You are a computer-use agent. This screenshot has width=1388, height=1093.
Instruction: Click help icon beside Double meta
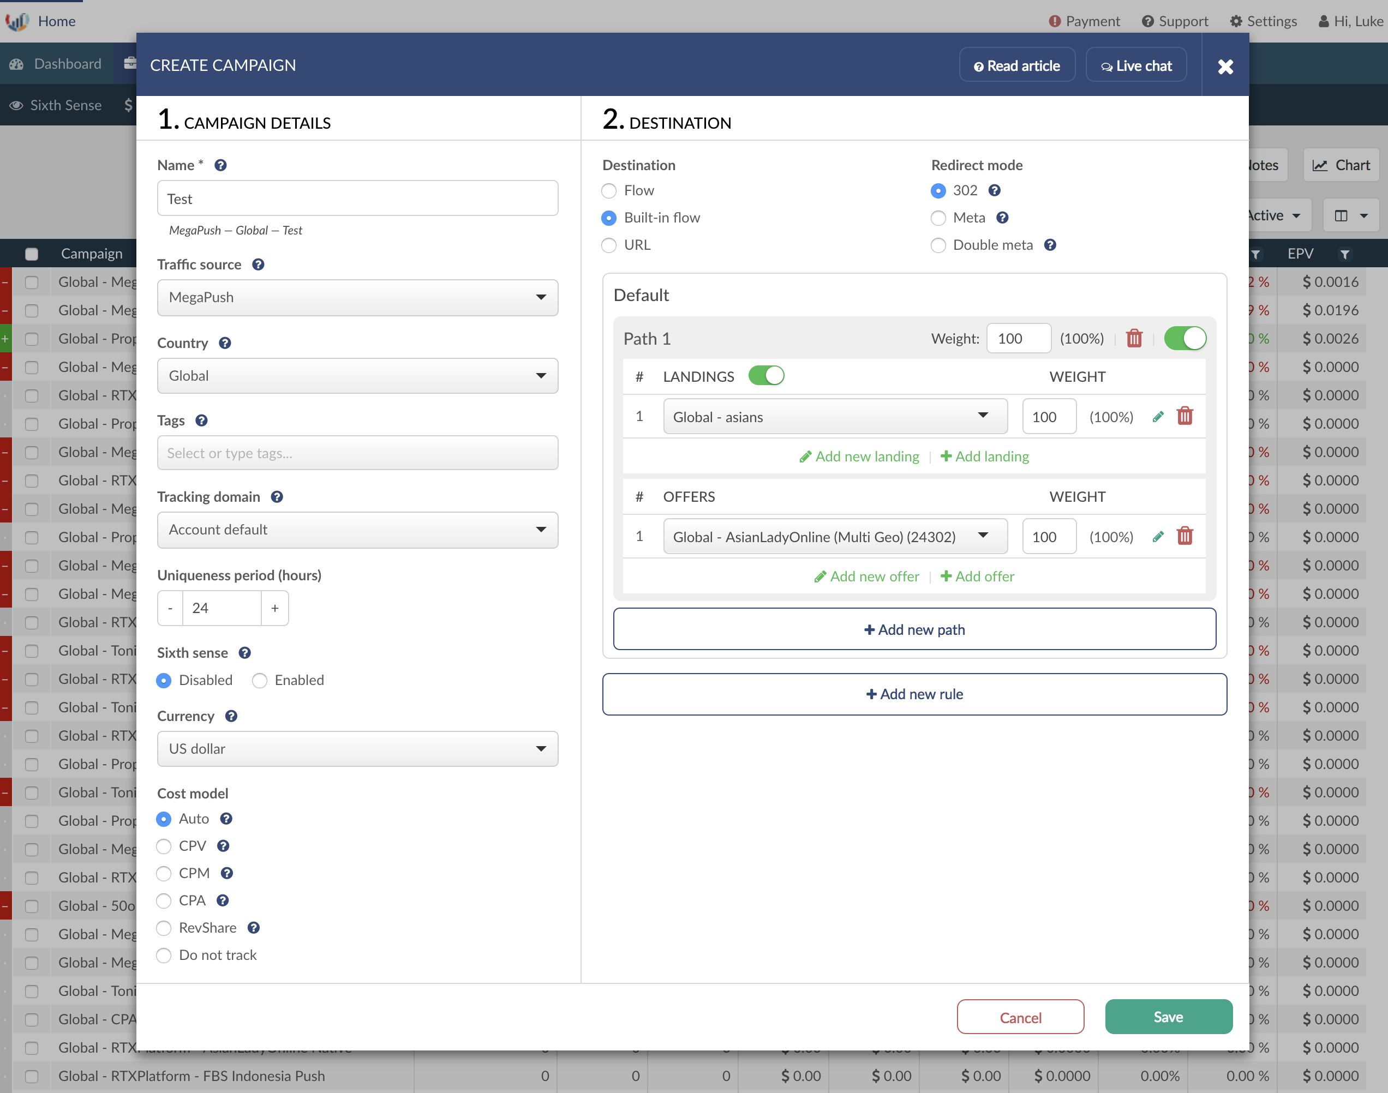[x=1050, y=245]
